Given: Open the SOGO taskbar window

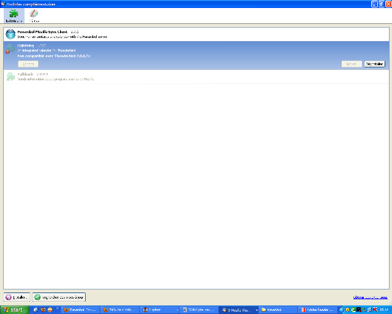Looking at the screenshot, I should [x=199, y=310].
